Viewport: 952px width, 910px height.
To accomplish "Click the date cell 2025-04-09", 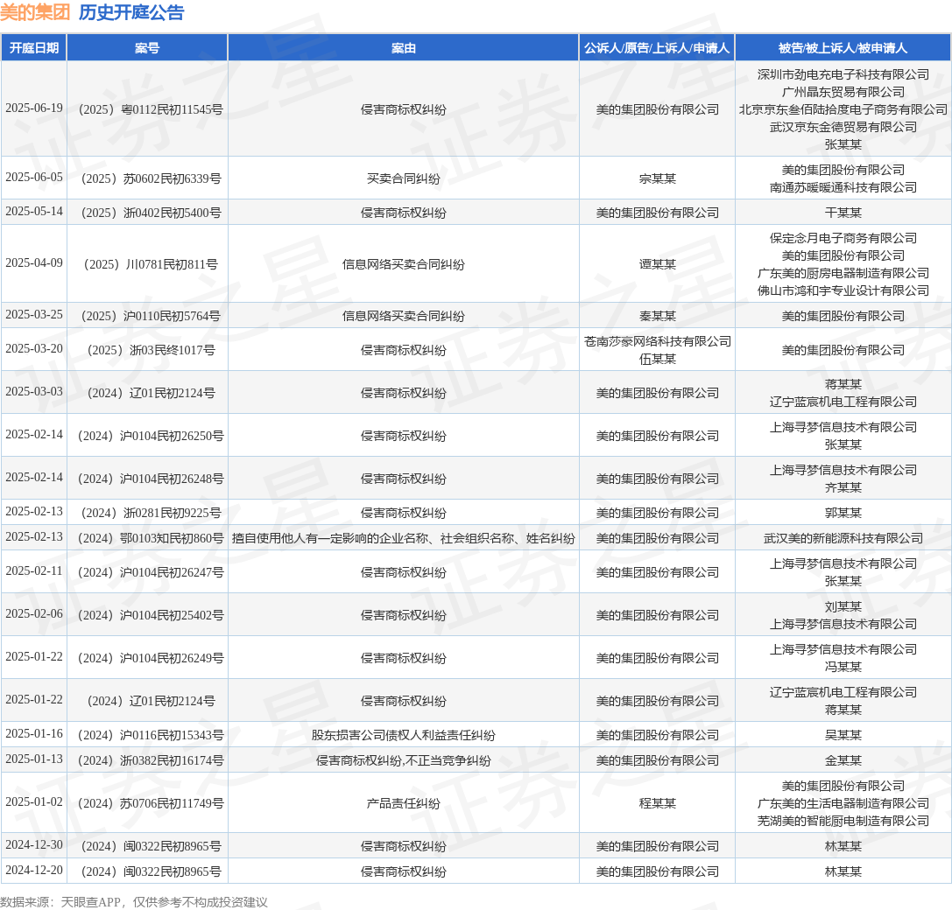I will tap(34, 262).
